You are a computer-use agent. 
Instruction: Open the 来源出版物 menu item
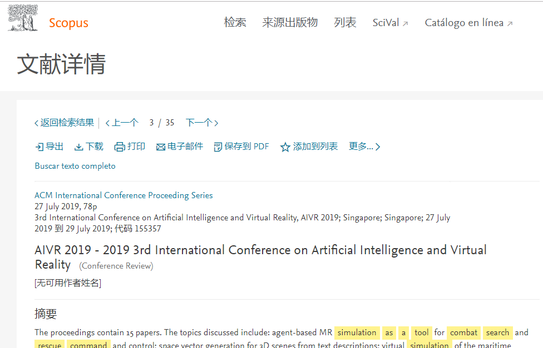coord(290,22)
